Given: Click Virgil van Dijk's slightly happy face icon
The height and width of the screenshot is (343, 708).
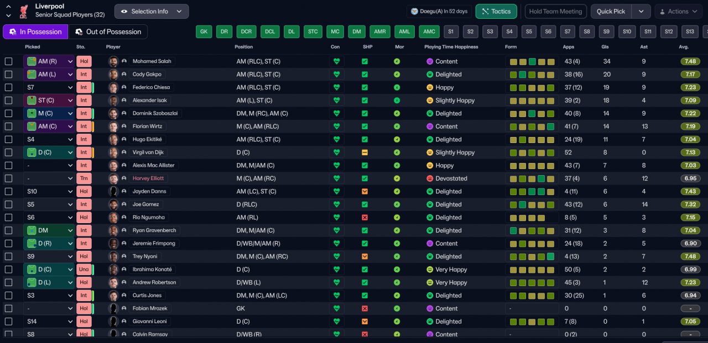Looking at the screenshot, I should click(x=430, y=152).
